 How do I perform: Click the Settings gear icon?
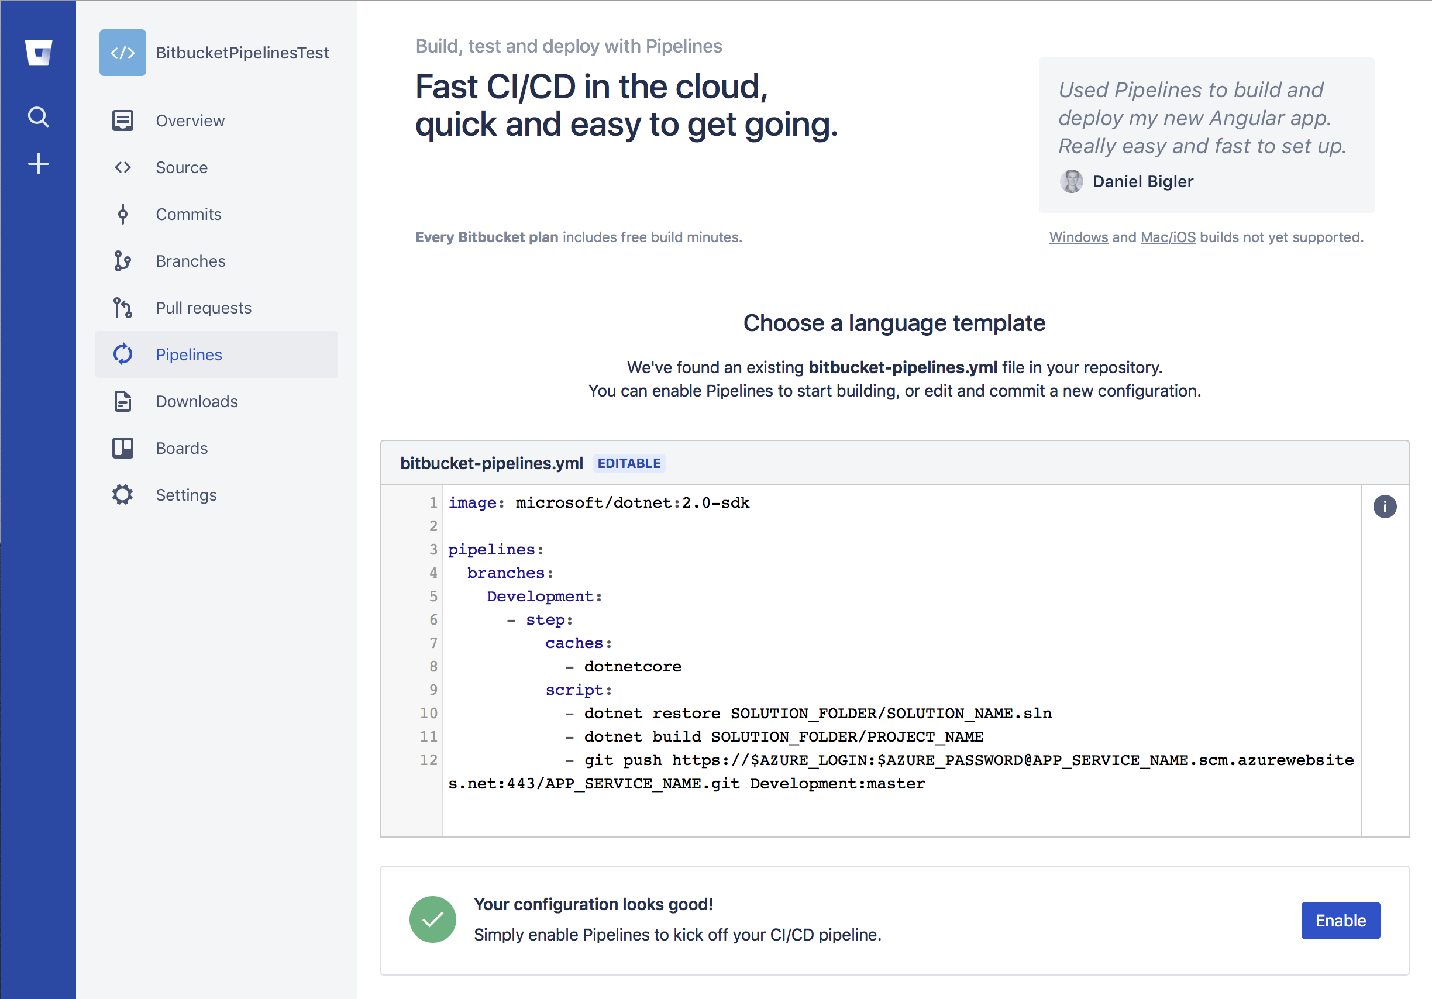coord(123,494)
